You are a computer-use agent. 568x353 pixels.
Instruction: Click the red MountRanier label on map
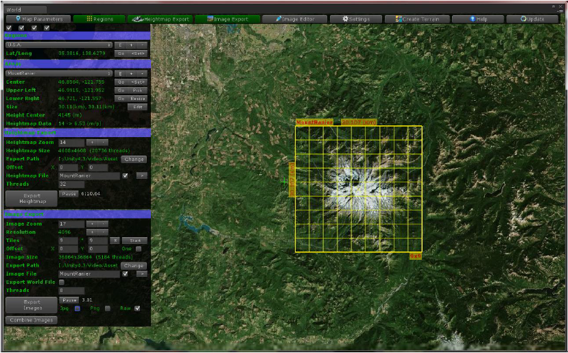point(314,123)
